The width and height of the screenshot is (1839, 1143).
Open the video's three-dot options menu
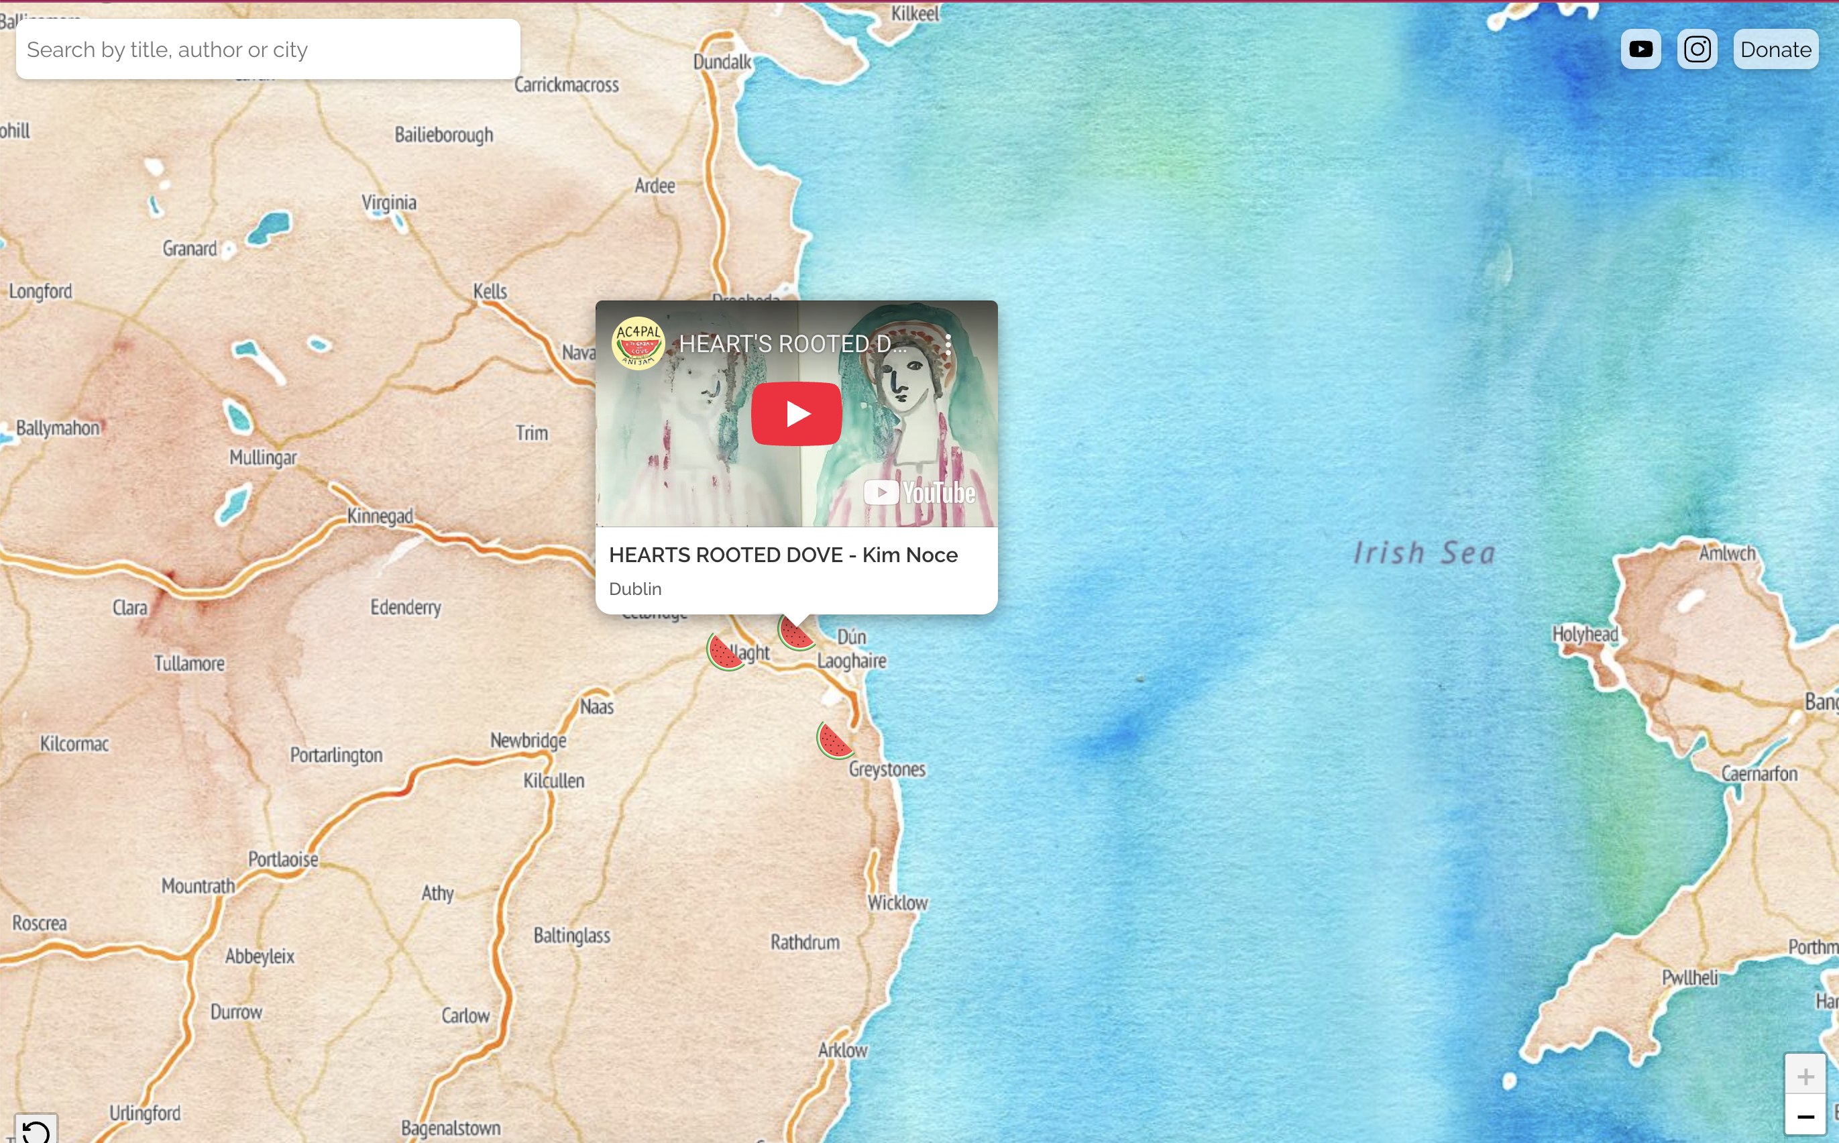click(x=948, y=345)
